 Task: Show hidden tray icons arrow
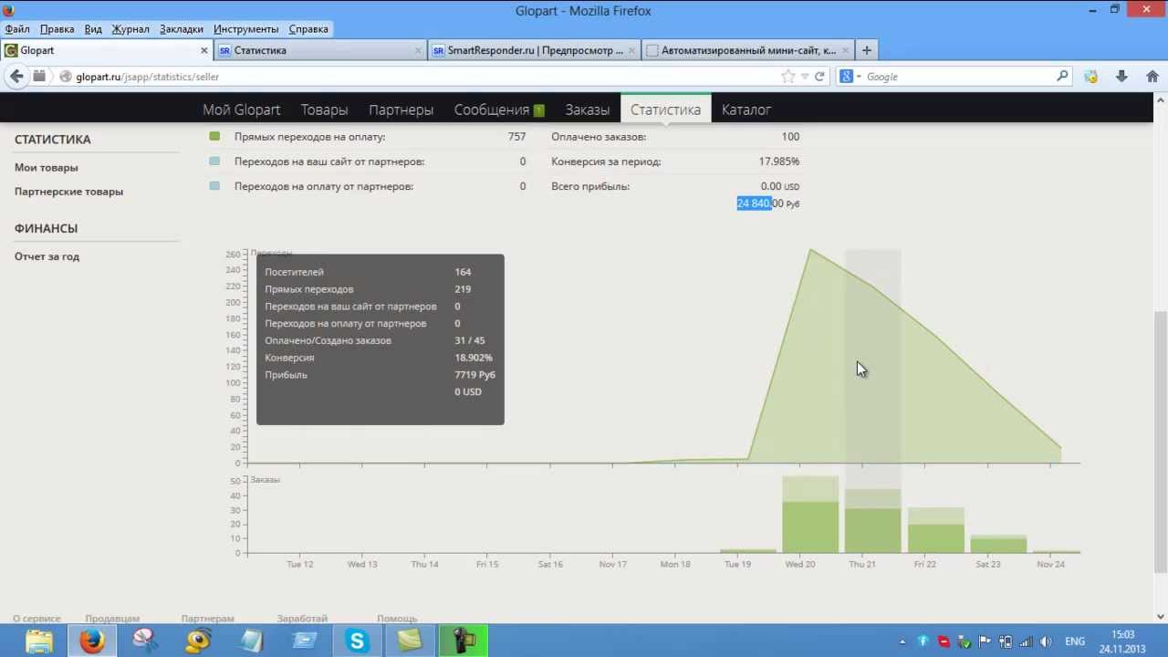(902, 641)
